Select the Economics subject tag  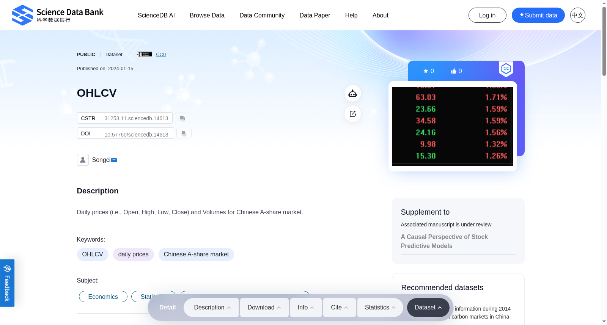point(103,297)
